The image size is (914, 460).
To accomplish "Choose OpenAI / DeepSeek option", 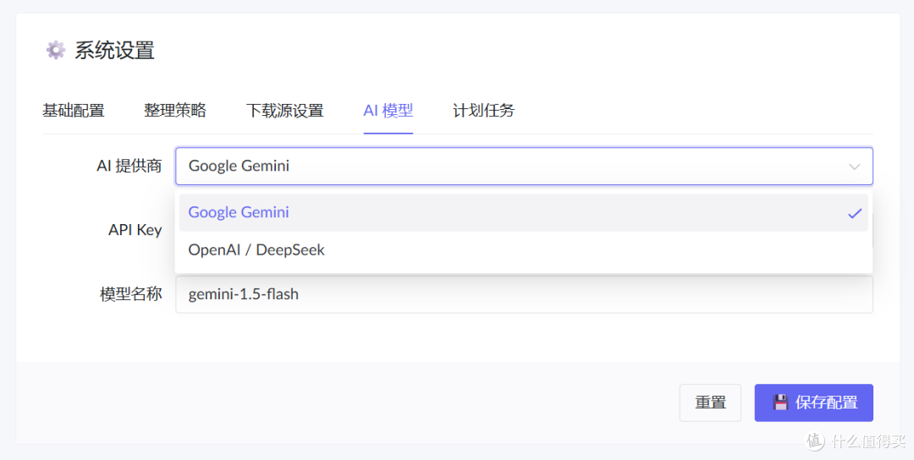I will (524, 249).
